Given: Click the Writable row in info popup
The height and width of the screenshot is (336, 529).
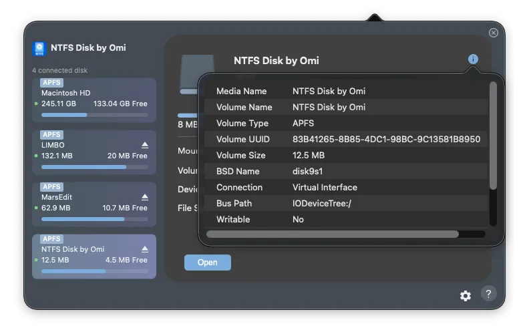Looking at the screenshot, I should [347, 220].
